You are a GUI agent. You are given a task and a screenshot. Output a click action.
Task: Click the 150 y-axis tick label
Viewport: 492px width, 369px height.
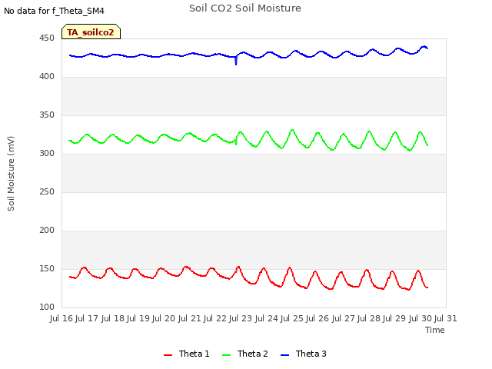pos(47,269)
